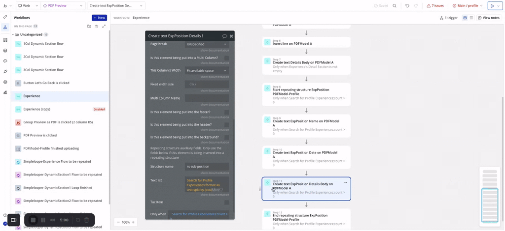Click the new folder icon in Workflows panel
Image resolution: width=505 pixels, height=231 pixels.
89,27
